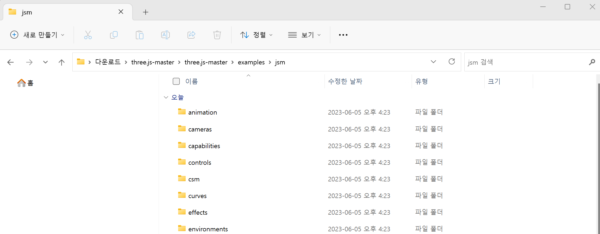Click the cameras folder icon
This screenshot has height=234, width=600.
point(182,129)
